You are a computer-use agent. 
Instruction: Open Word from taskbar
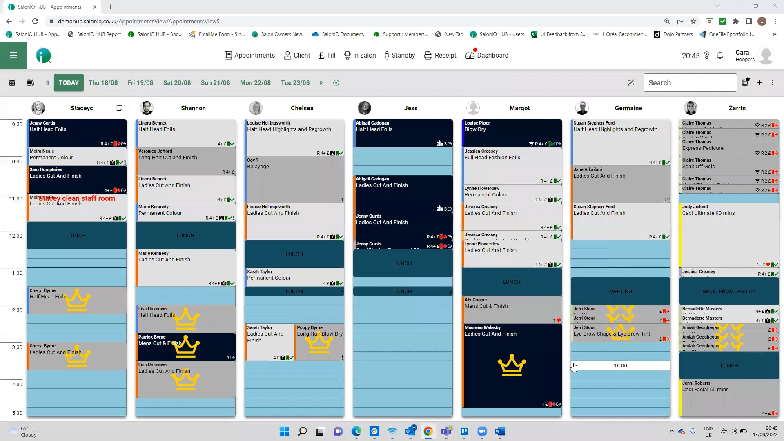coord(500,431)
